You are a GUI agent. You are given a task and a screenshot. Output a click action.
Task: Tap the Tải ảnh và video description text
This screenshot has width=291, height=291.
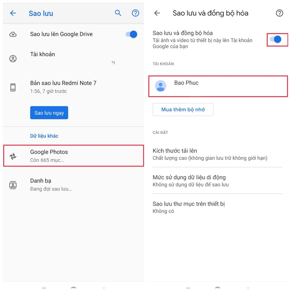[203, 43]
